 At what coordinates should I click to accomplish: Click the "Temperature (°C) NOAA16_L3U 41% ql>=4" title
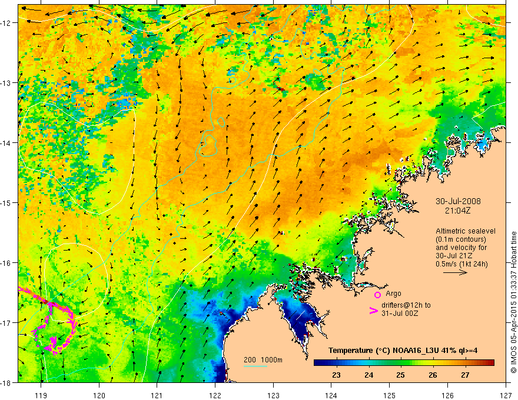pyautogui.click(x=403, y=351)
